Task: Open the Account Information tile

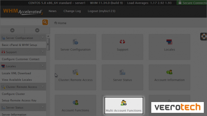Action: (x=169, y=77)
